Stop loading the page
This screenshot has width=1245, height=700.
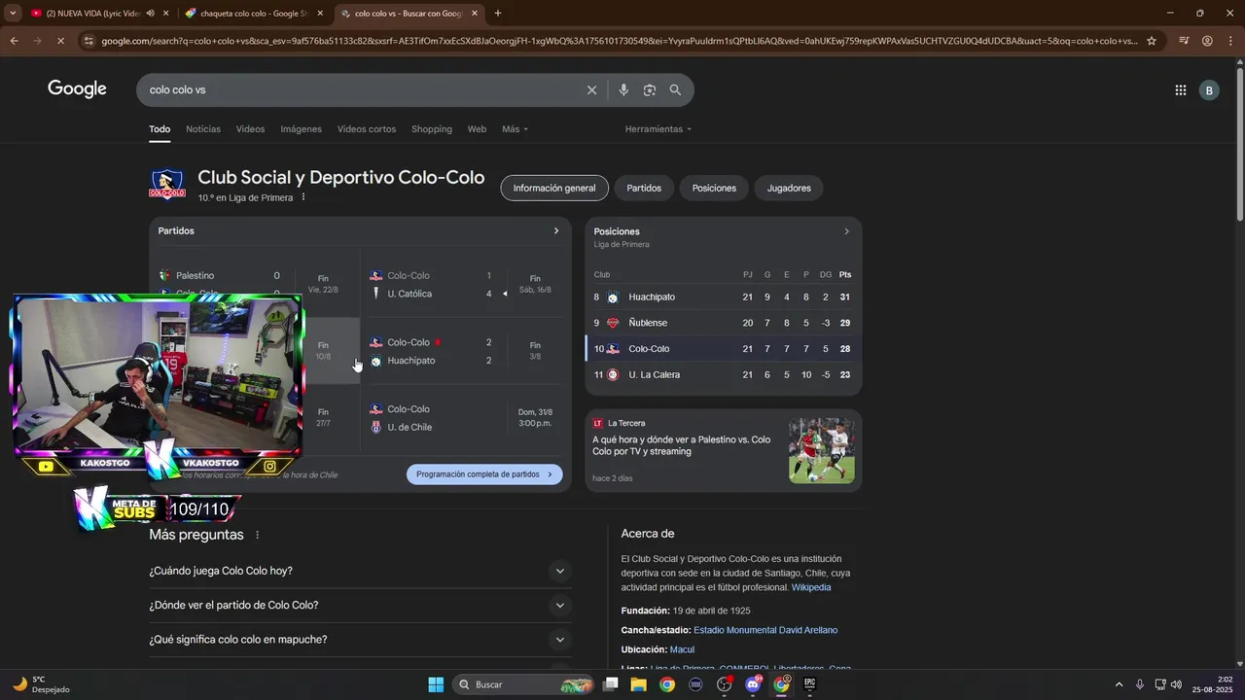[60, 41]
